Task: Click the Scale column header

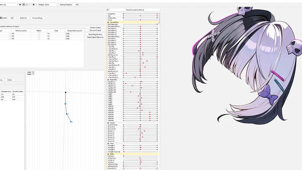Action: click(x=56, y=31)
